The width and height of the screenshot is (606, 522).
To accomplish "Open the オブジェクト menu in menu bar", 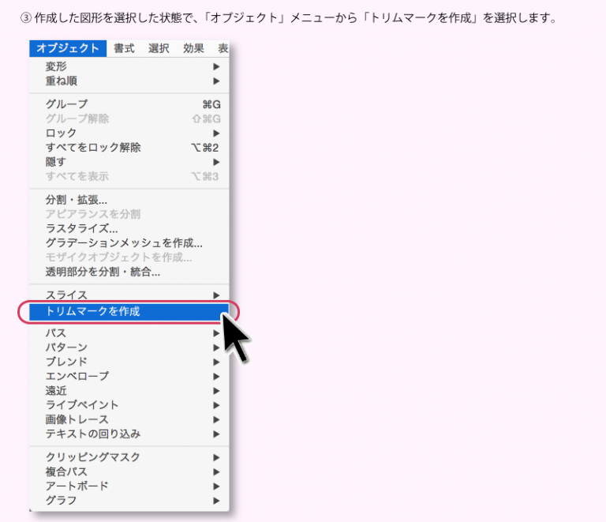I will tap(68, 48).
